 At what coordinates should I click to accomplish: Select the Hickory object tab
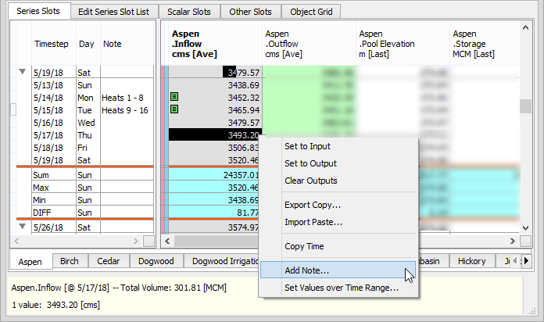pos(472,261)
